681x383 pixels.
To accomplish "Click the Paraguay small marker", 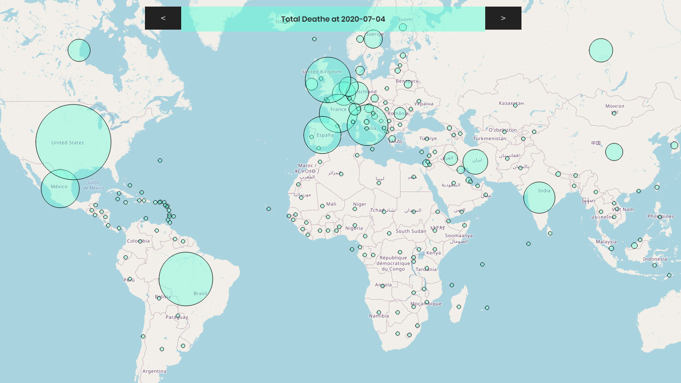I will 178,316.
